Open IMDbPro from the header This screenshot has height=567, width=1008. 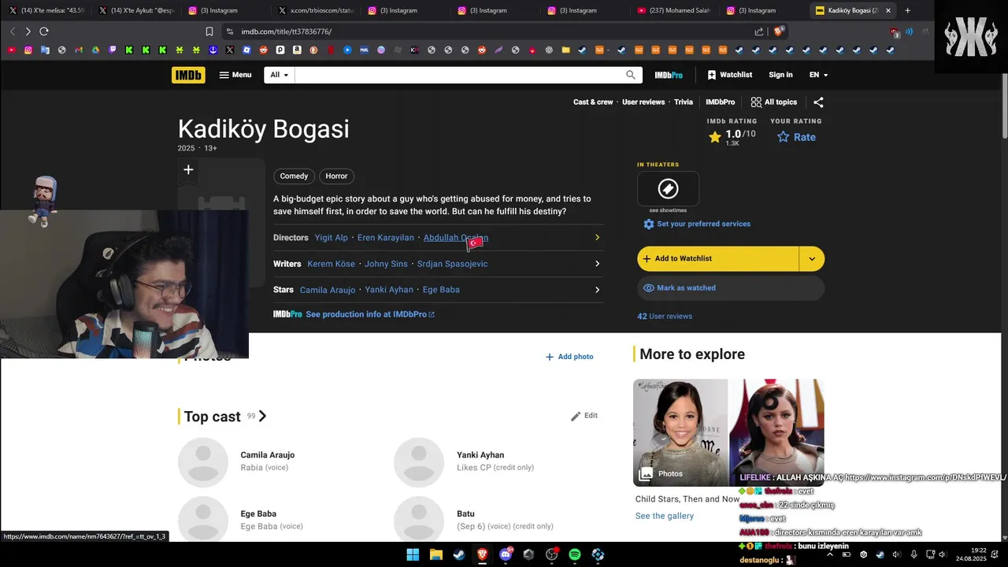[x=669, y=75]
